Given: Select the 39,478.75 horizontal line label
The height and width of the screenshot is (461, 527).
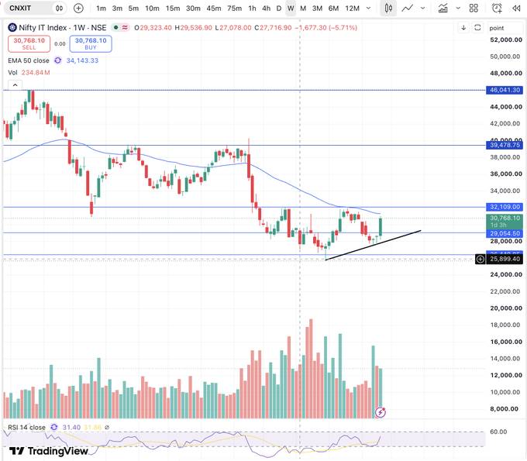Looking at the screenshot, I should click(x=505, y=145).
